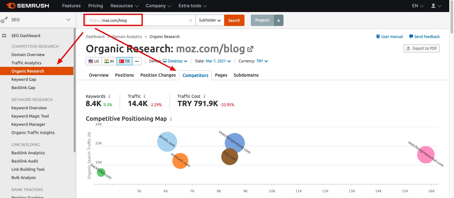Click the sidebar vertical scrollbar
The width and height of the screenshot is (454, 198).
pos(75,90)
